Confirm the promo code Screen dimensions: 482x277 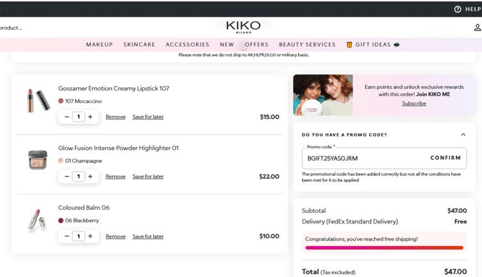445,158
